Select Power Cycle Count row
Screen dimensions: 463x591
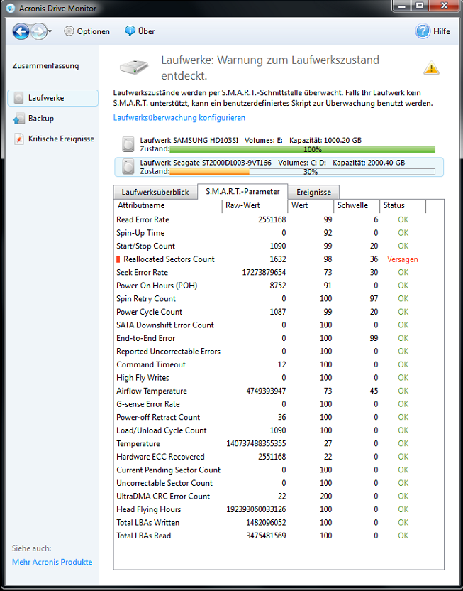[x=279, y=312]
